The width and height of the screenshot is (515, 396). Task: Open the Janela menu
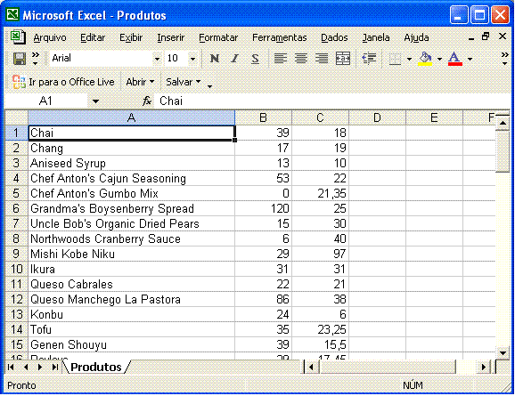[376, 37]
